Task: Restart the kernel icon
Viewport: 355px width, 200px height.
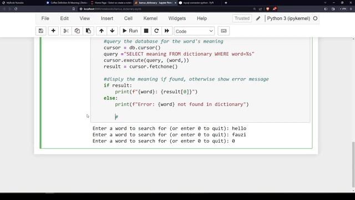Action: point(156,31)
